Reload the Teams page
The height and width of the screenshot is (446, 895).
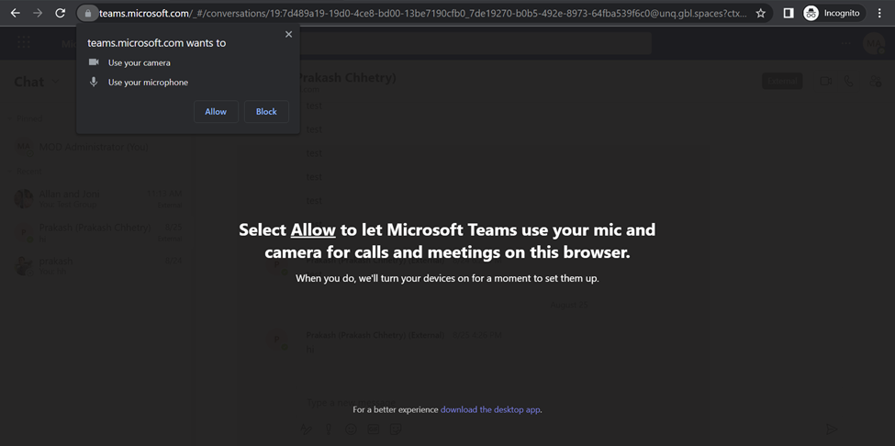[60, 13]
